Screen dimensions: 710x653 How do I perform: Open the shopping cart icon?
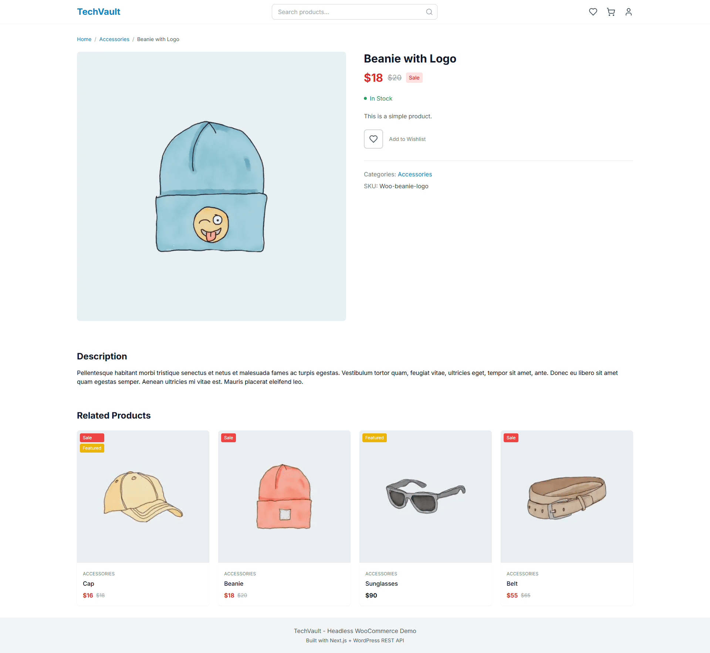[611, 12]
